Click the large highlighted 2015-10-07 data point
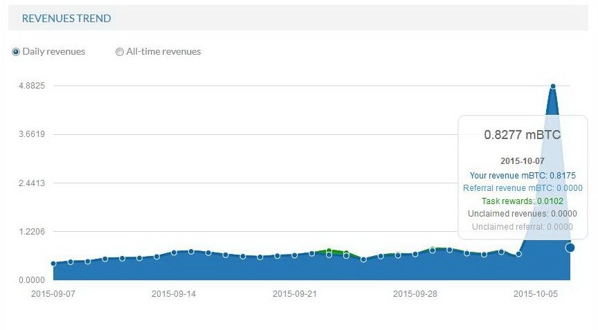The width and height of the screenshot is (598, 330). 570,248
